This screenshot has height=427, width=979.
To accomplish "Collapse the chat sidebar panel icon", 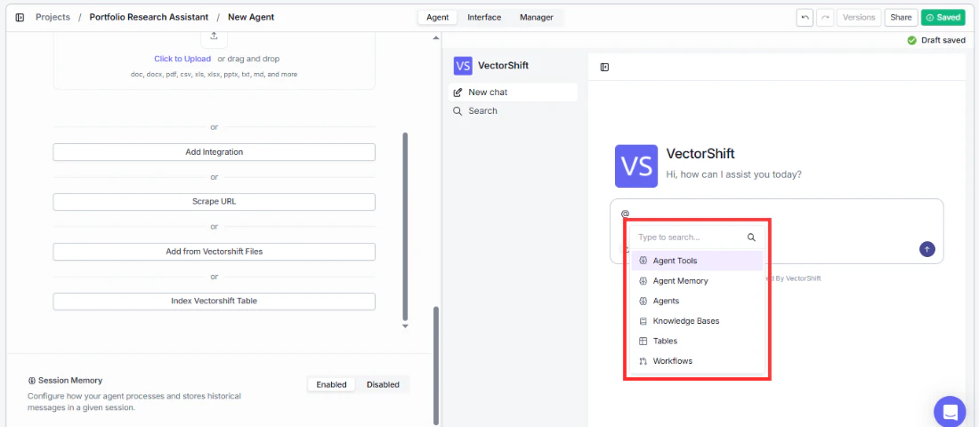I will (604, 68).
